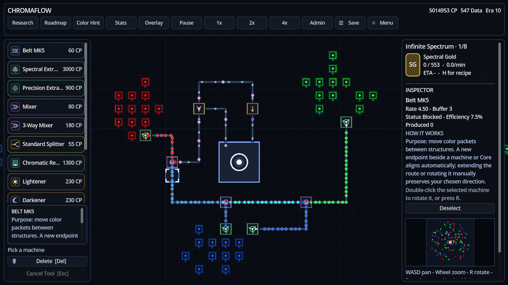Select the purple mixer joining green belt
Screen dimensions: 508x285
[306, 202]
